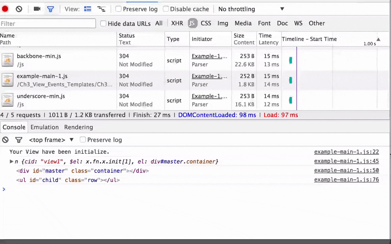This screenshot has height=244, width=391.
Task: Open the initiator link for underscore-min.js
Action: tap(209, 96)
